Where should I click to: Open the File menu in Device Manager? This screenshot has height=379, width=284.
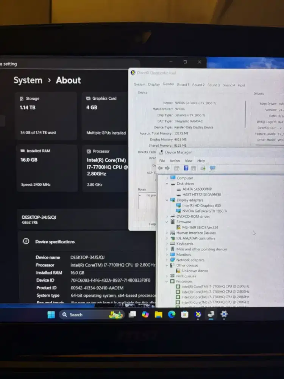pyautogui.click(x=162, y=161)
